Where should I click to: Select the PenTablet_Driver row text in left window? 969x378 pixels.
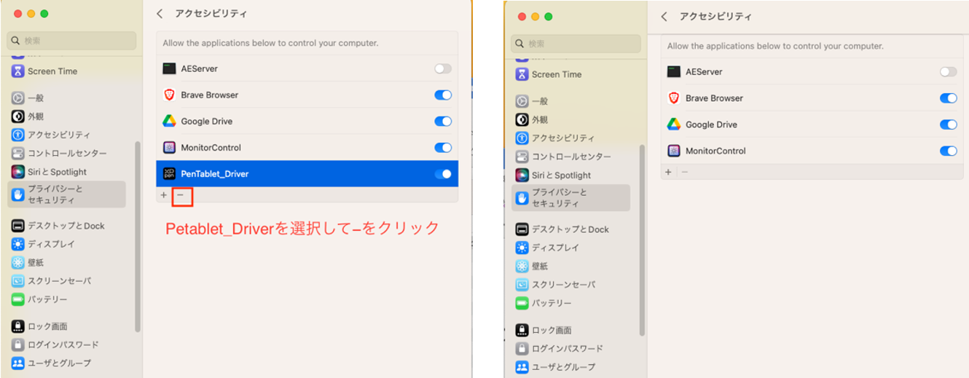(215, 174)
